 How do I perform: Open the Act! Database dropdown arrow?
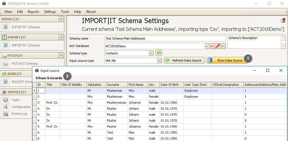click(207, 46)
